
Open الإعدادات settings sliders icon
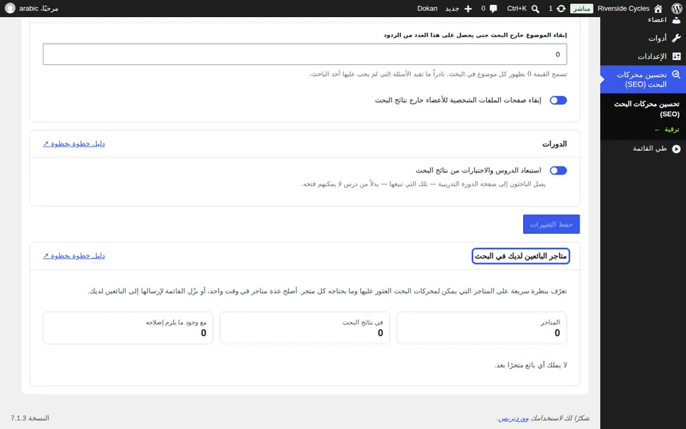click(x=677, y=56)
